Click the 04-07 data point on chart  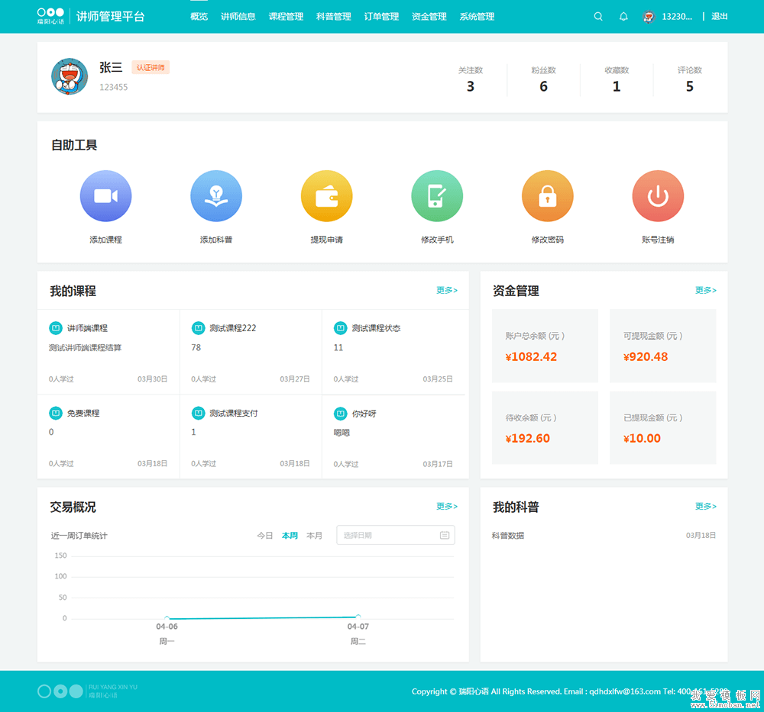tap(358, 616)
